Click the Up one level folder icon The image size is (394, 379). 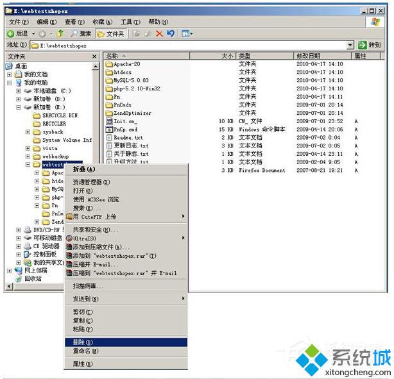60,33
